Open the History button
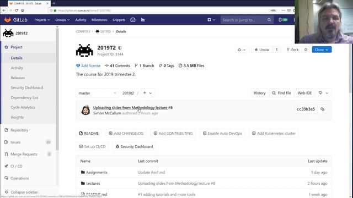The image size is (353, 198). 259,93
